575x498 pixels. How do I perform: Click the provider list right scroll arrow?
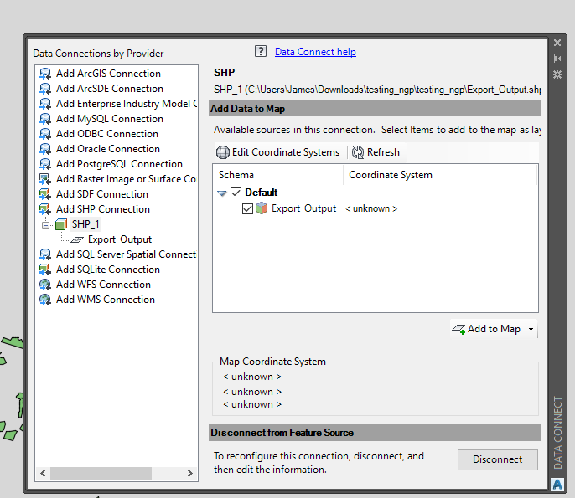190,474
